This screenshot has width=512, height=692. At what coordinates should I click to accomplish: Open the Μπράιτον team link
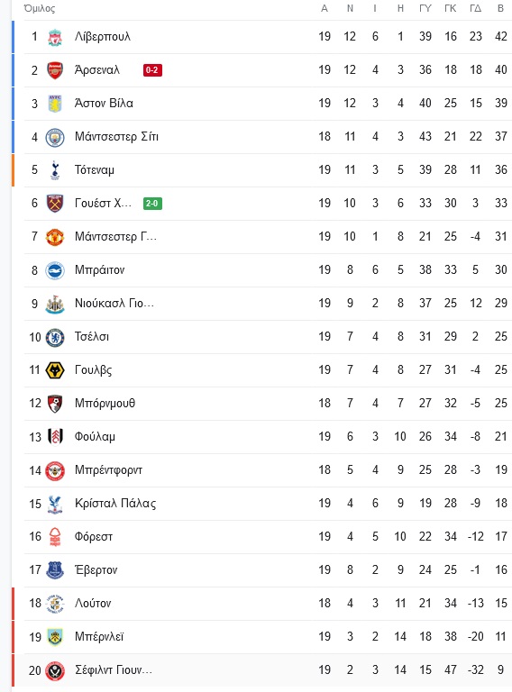tap(100, 270)
